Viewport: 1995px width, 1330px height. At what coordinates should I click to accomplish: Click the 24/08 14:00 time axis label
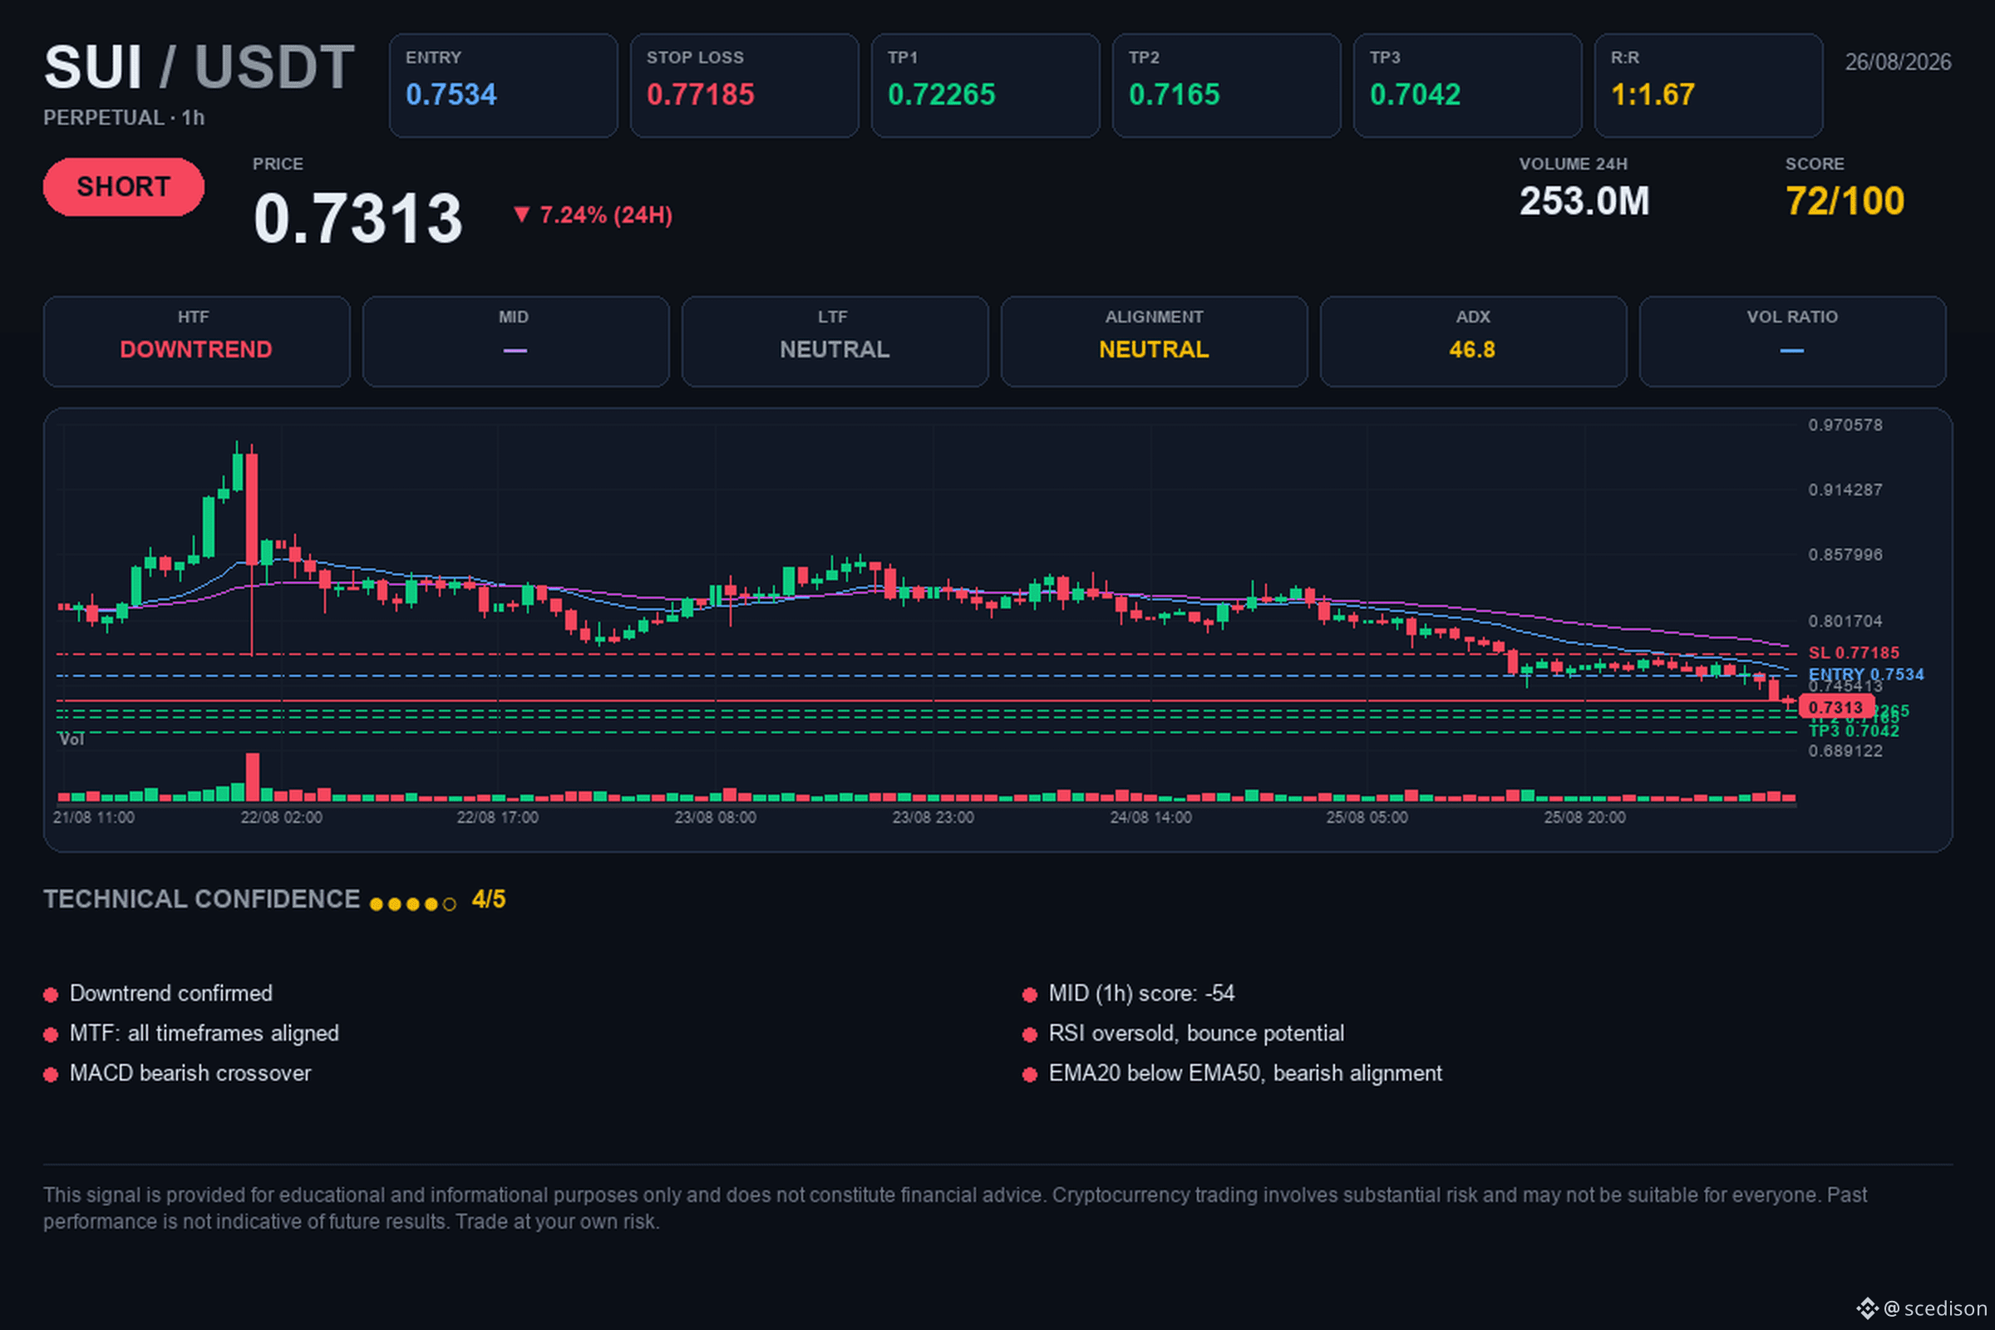(x=1151, y=818)
